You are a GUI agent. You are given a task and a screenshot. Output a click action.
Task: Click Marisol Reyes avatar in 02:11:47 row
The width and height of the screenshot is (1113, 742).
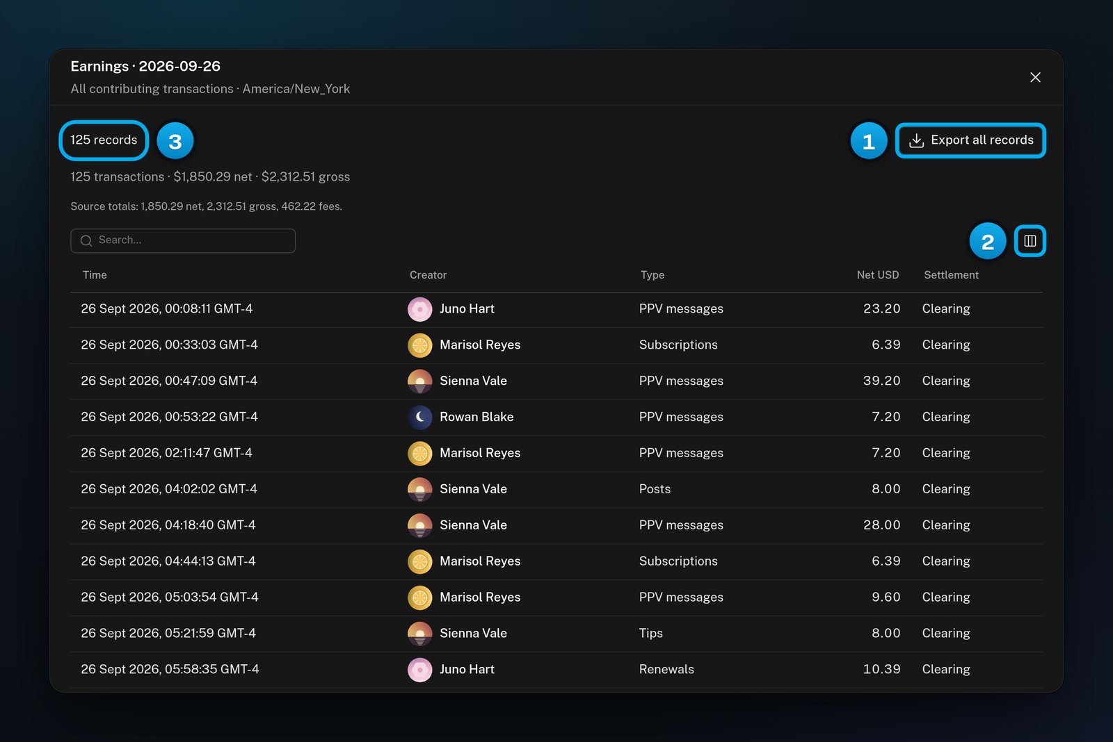point(419,454)
